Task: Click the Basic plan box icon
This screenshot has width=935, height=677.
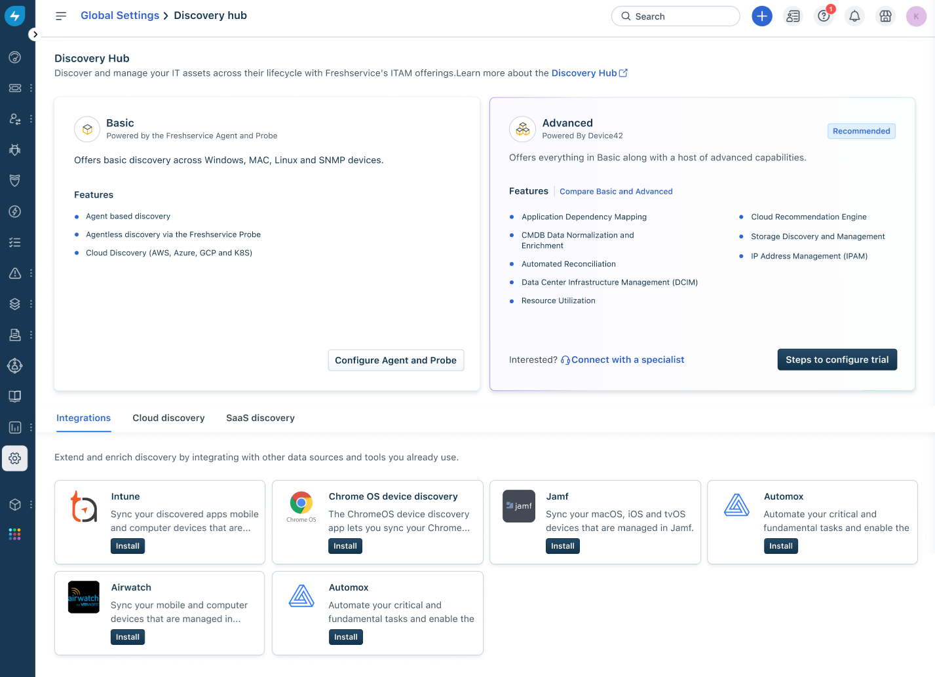Action: click(87, 130)
